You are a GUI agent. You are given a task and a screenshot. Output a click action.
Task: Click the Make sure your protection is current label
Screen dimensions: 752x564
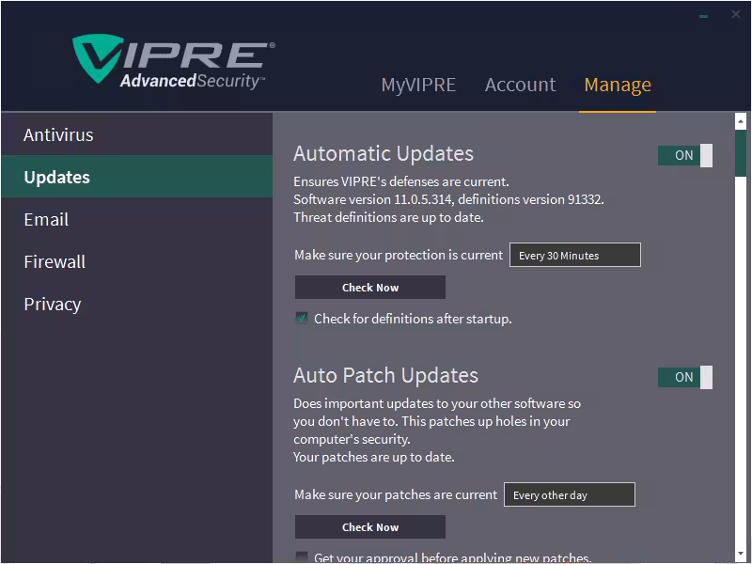tap(399, 255)
